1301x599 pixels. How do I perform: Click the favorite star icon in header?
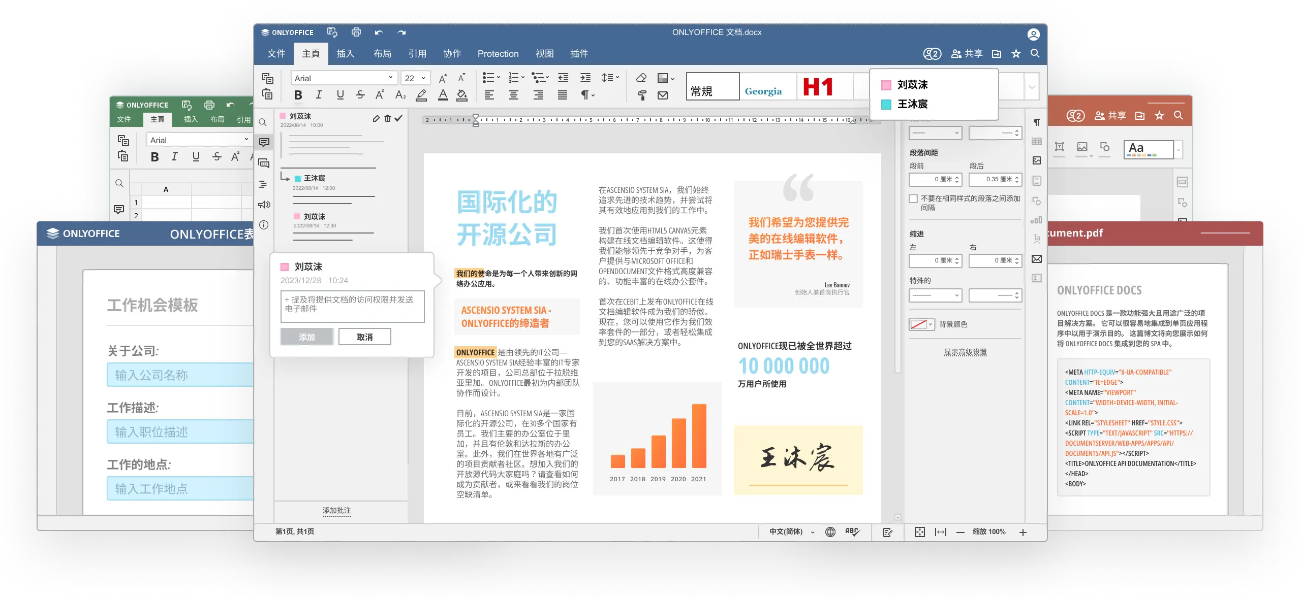pos(1016,54)
